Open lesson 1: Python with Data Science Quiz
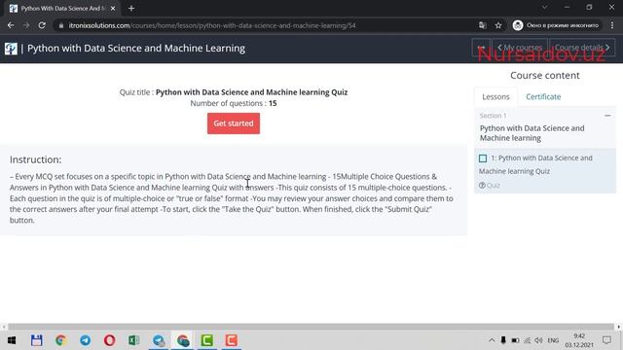623x350 pixels. 535,164
